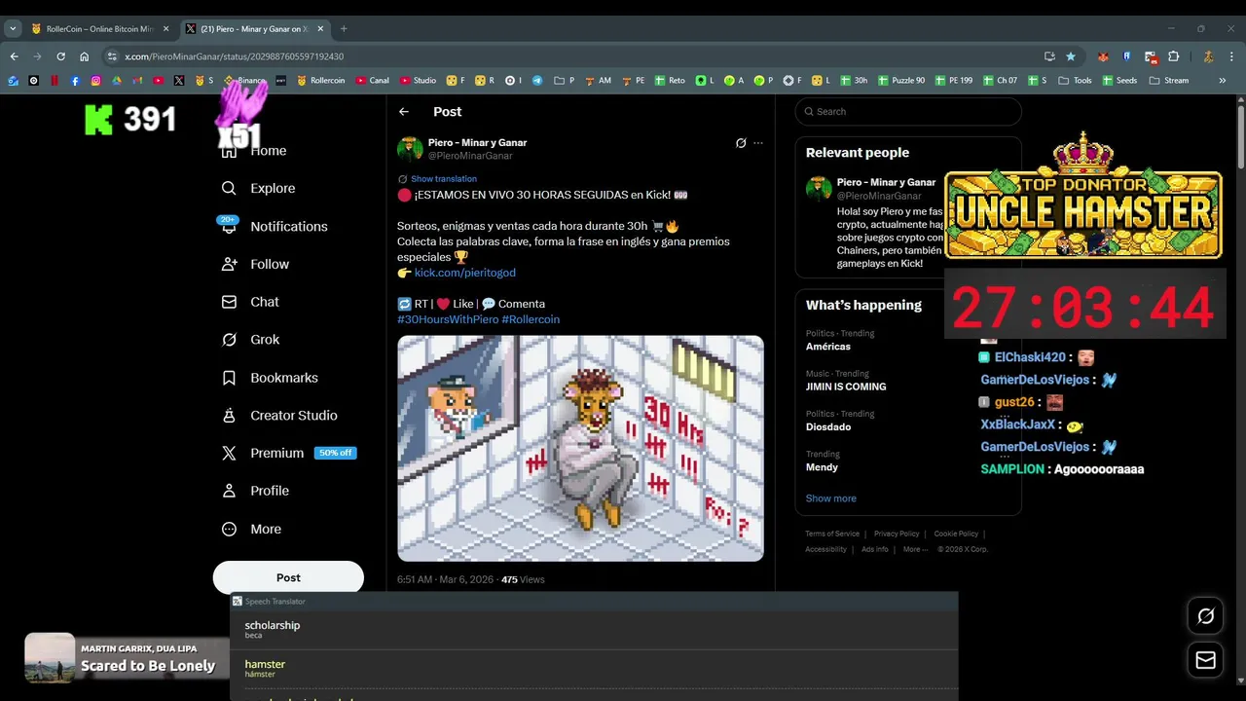The width and height of the screenshot is (1246, 701).
Task: Click the browser home icon
Action: click(84, 56)
